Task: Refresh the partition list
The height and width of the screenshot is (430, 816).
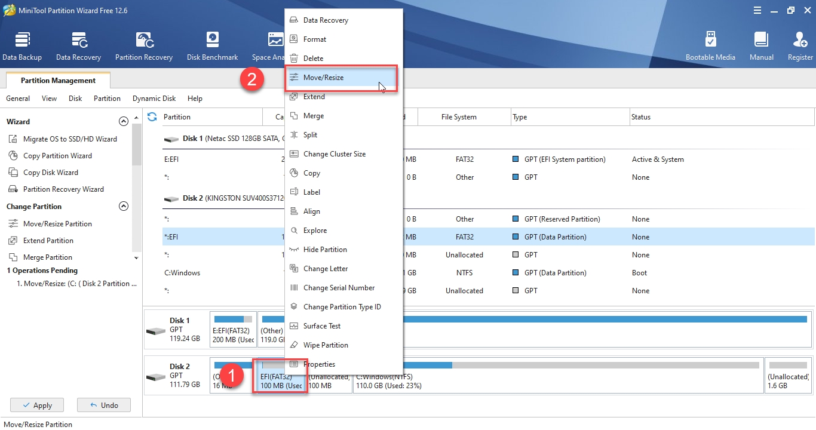Action: click(x=152, y=117)
